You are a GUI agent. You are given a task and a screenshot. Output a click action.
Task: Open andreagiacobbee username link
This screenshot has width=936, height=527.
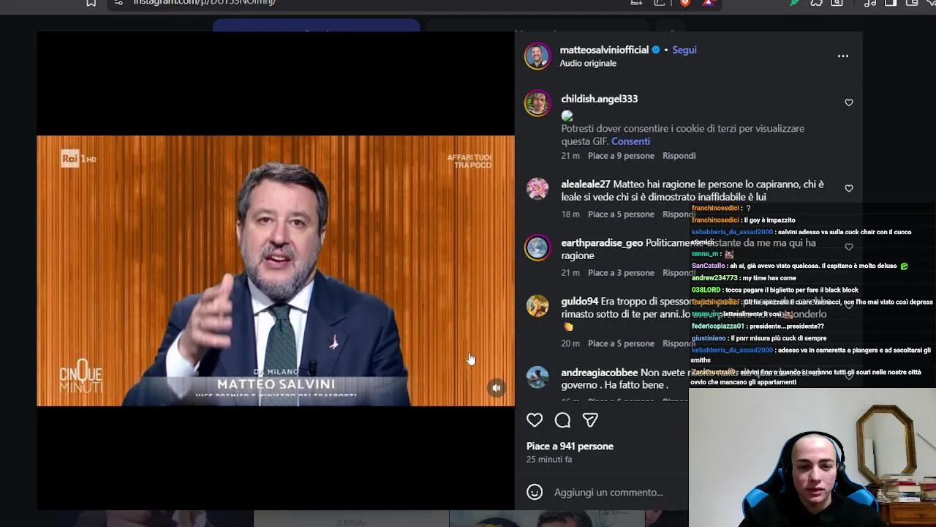click(600, 373)
